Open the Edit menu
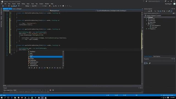 (5, 4)
